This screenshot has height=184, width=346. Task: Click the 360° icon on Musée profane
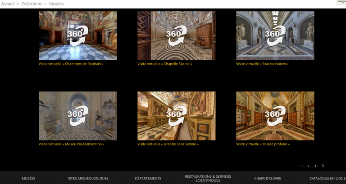275,116
